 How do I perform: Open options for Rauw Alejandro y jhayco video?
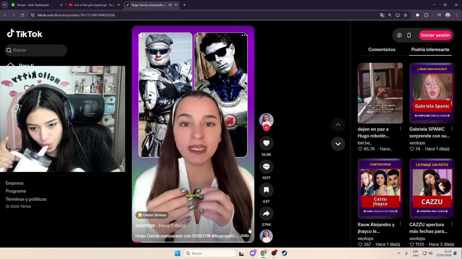(x=400, y=224)
